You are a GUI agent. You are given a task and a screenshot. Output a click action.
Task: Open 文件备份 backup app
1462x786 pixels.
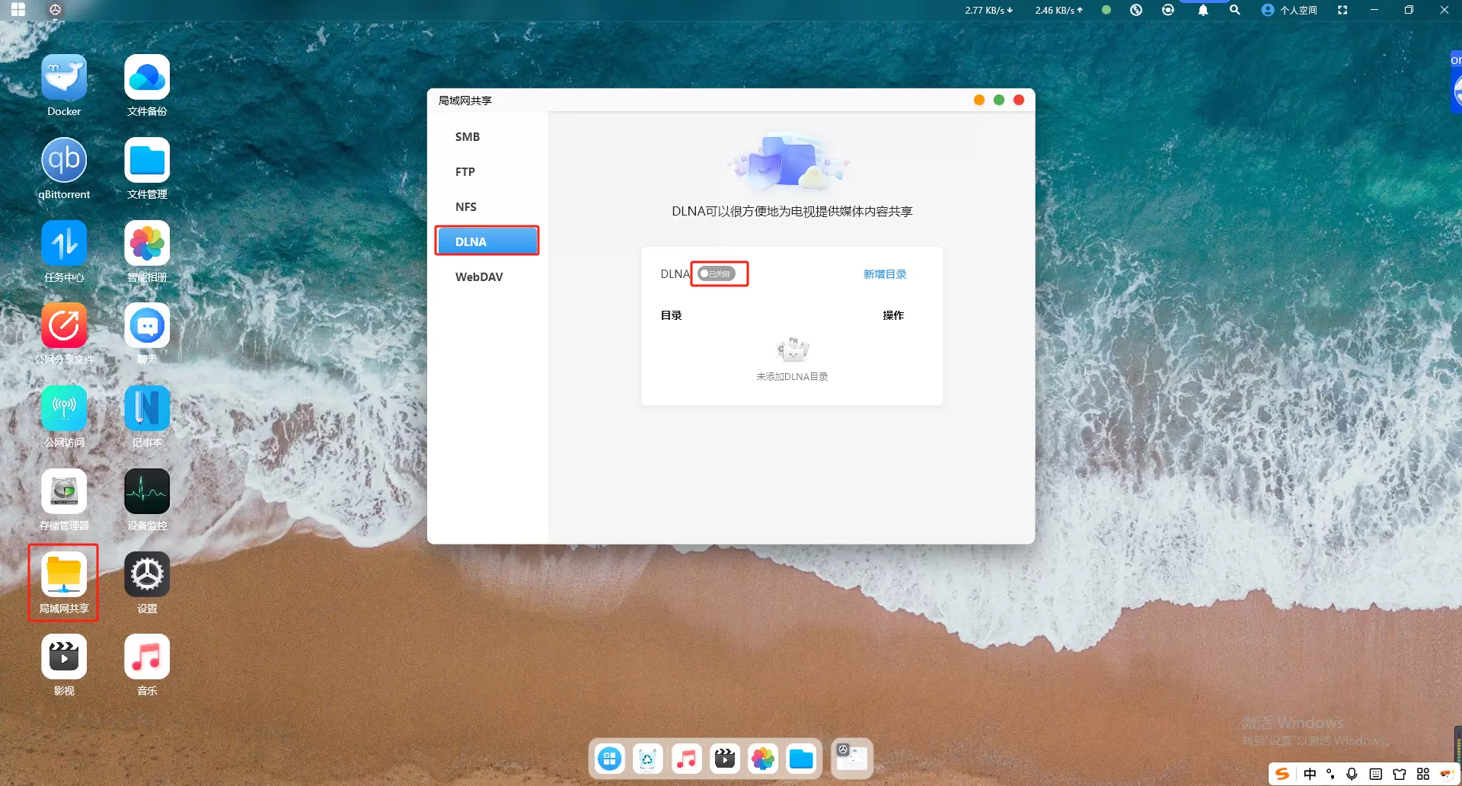147,78
